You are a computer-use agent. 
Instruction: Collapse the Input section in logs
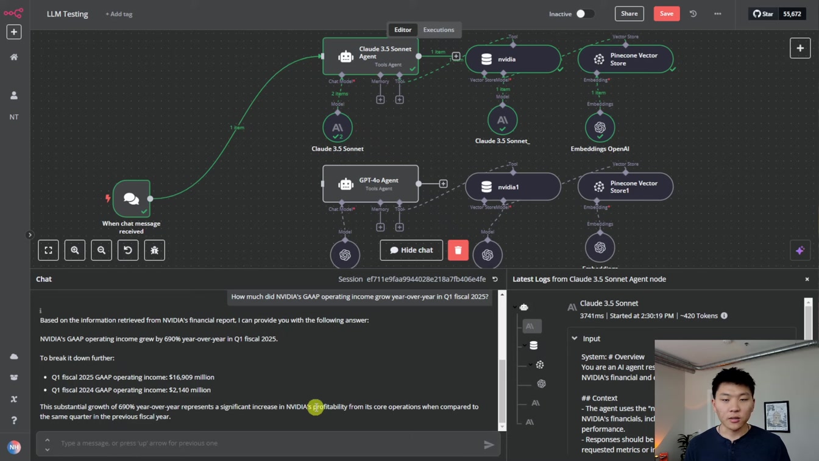pyautogui.click(x=574, y=338)
